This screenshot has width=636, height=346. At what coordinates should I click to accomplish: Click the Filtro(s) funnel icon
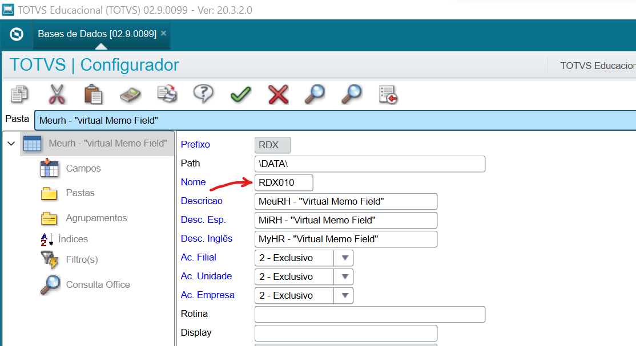(x=50, y=260)
